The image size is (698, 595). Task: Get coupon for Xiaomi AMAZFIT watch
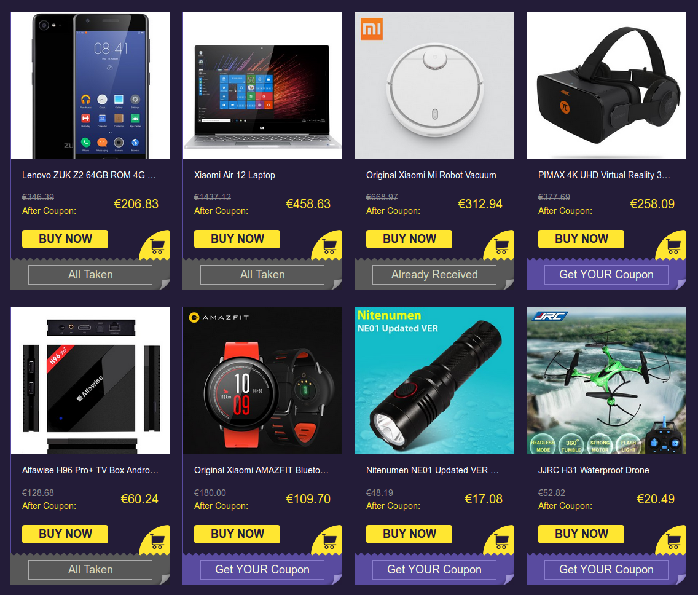pos(262,570)
